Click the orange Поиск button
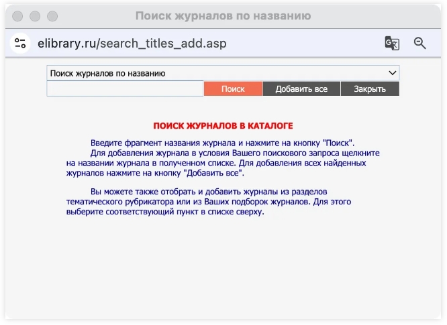The height and width of the screenshot is (325, 447). click(x=233, y=89)
